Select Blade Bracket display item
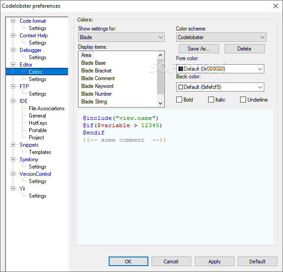This screenshot has width=283, height=272. (x=96, y=71)
